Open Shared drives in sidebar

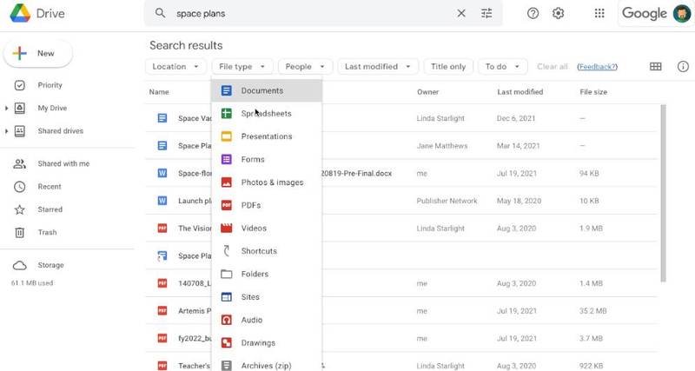pyautogui.click(x=60, y=131)
